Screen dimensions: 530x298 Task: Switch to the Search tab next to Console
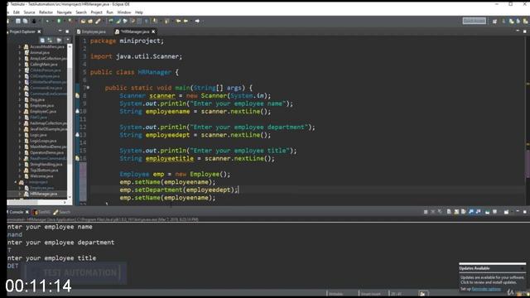coord(62,212)
